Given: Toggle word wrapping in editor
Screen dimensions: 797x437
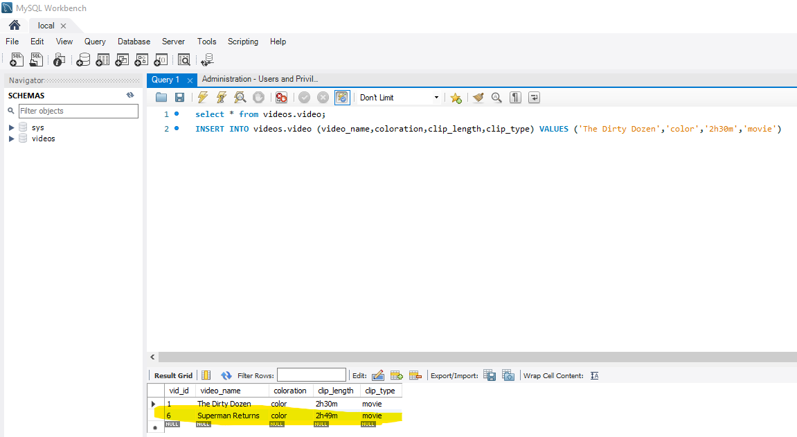Looking at the screenshot, I should [534, 98].
